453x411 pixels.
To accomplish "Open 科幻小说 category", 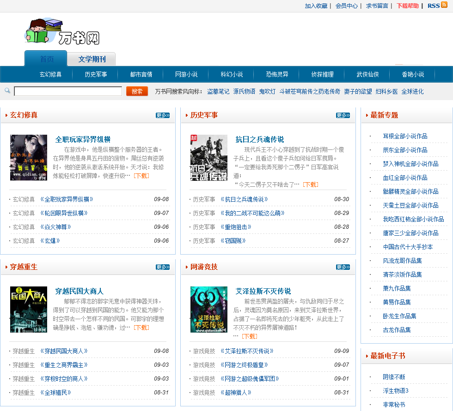I will click(x=232, y=74).
